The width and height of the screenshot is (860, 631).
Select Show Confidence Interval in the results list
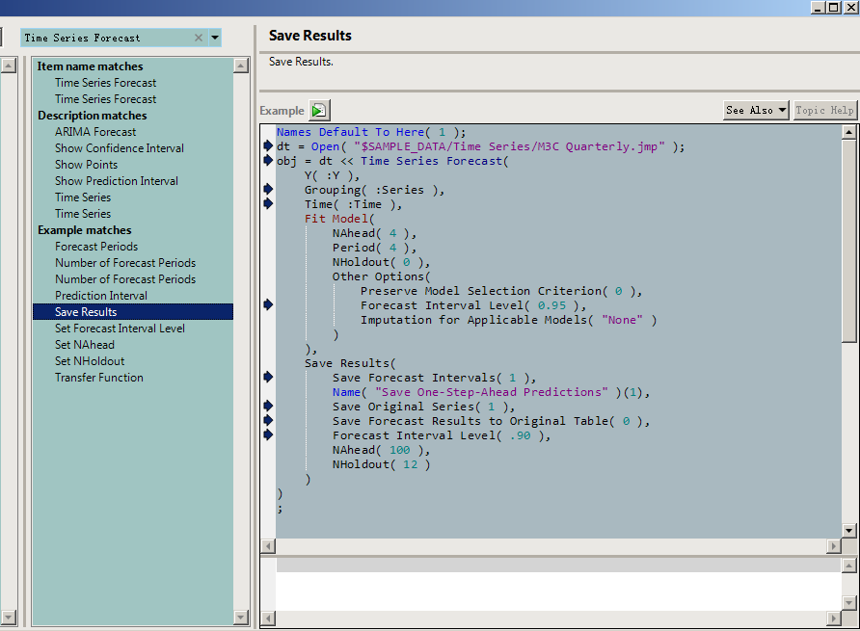(x=120, y=148)
